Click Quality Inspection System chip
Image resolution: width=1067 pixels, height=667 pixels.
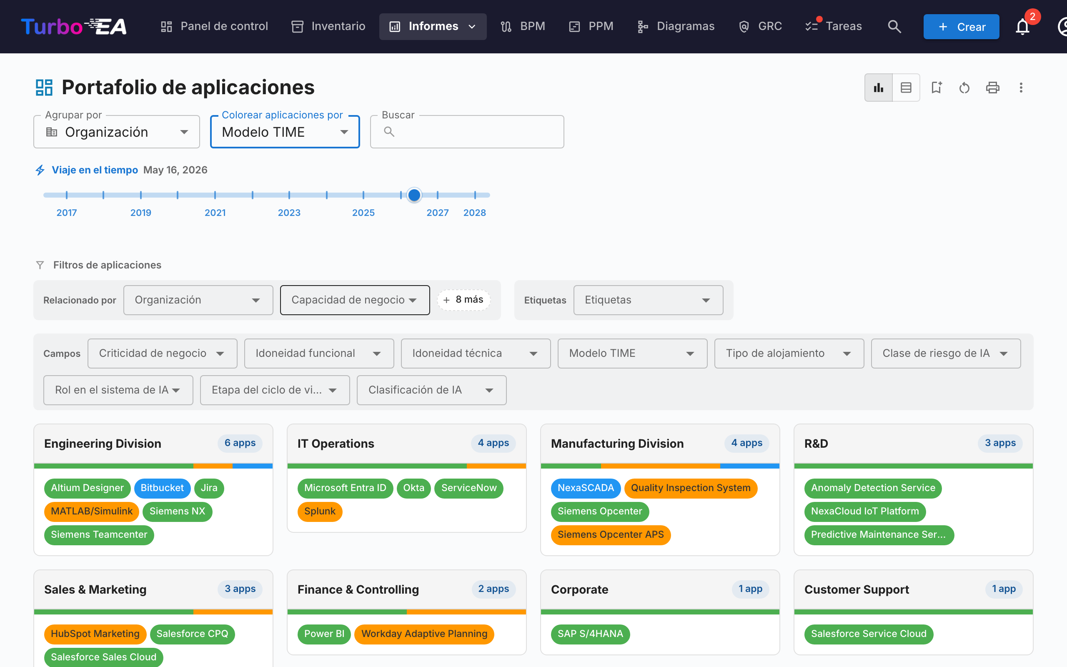691,488
